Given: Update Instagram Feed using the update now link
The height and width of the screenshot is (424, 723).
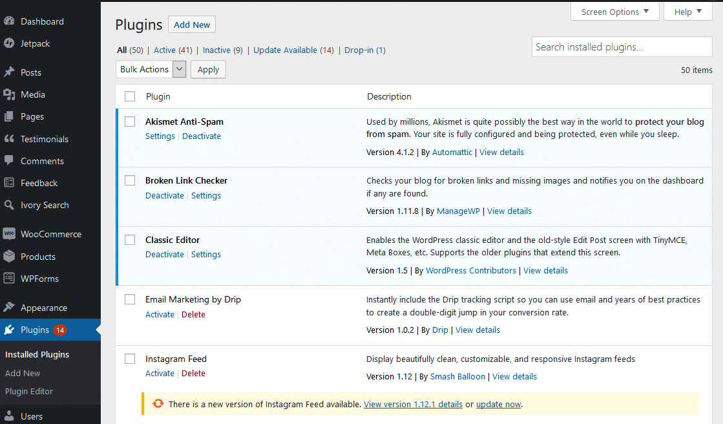Looking at the screenshot, I should pos(498,404).
